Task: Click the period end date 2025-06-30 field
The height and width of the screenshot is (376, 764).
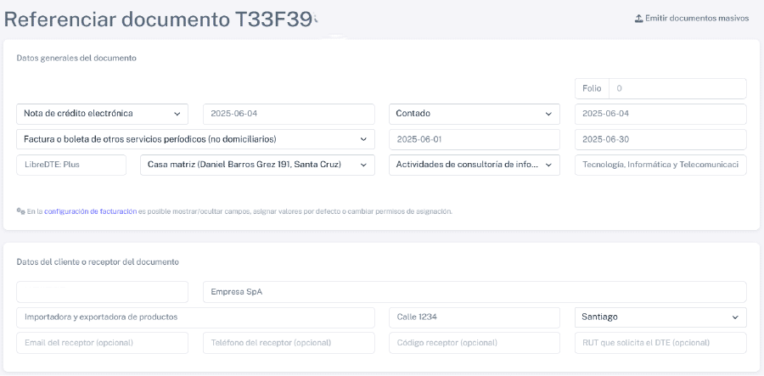Action: coord(660,139)
